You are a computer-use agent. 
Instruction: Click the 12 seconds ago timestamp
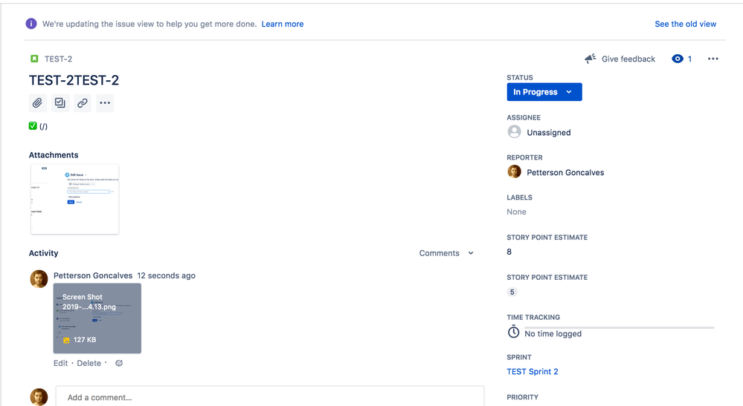[167, 275]
